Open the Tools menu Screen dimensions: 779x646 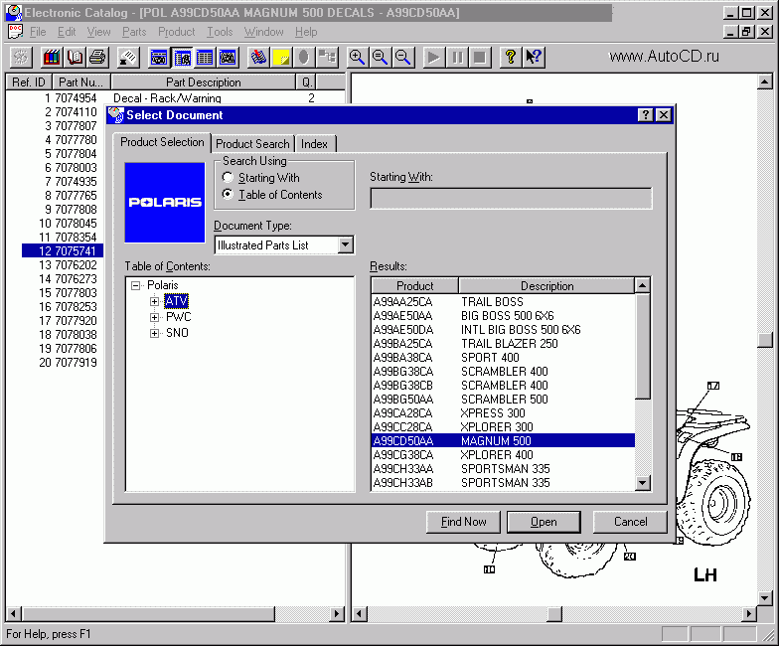point(220,32)
